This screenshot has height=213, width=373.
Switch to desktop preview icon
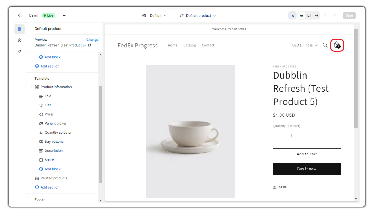click(x=301, y=15)
